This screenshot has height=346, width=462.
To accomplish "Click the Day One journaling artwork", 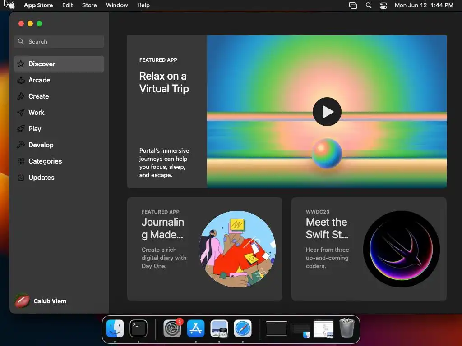I will tap(237, 249).
